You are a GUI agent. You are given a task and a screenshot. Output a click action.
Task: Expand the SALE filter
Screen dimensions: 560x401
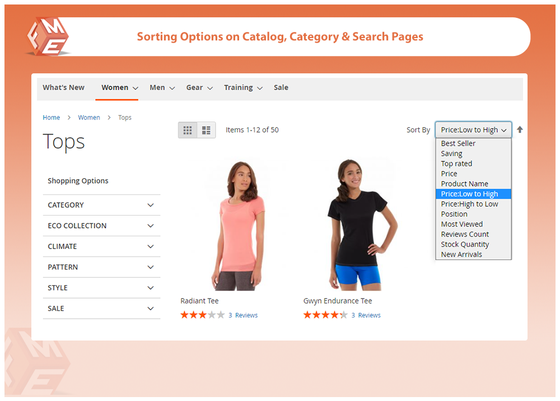[x=101, y=309]
